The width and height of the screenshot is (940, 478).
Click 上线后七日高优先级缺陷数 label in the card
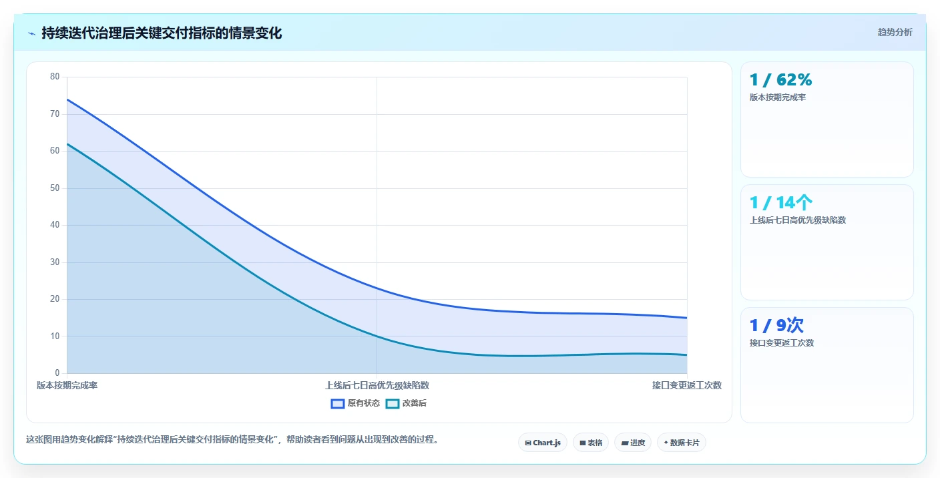point(798,220)
